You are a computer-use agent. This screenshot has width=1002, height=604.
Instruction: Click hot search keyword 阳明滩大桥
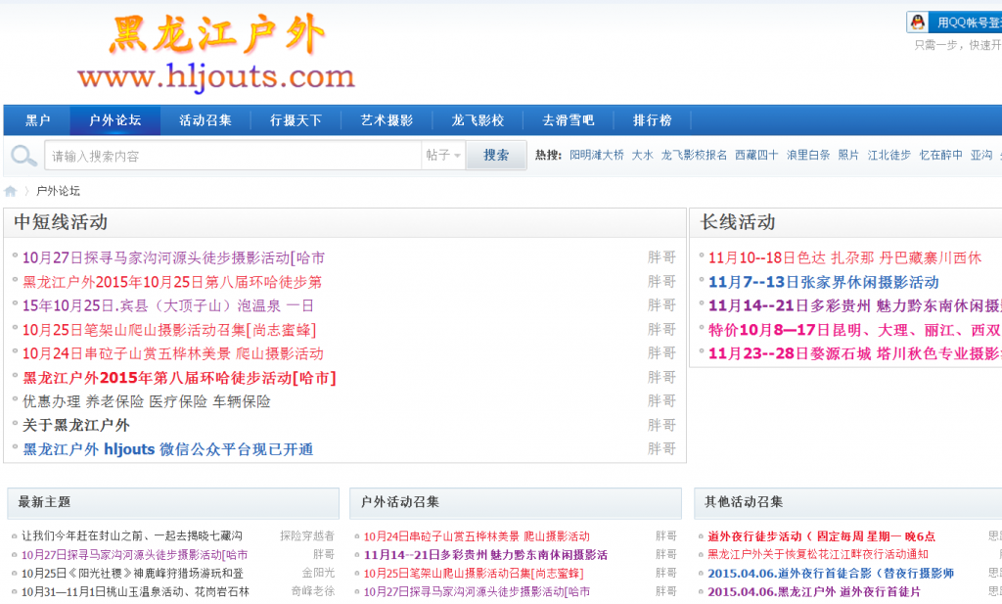(x=600, y=155)
